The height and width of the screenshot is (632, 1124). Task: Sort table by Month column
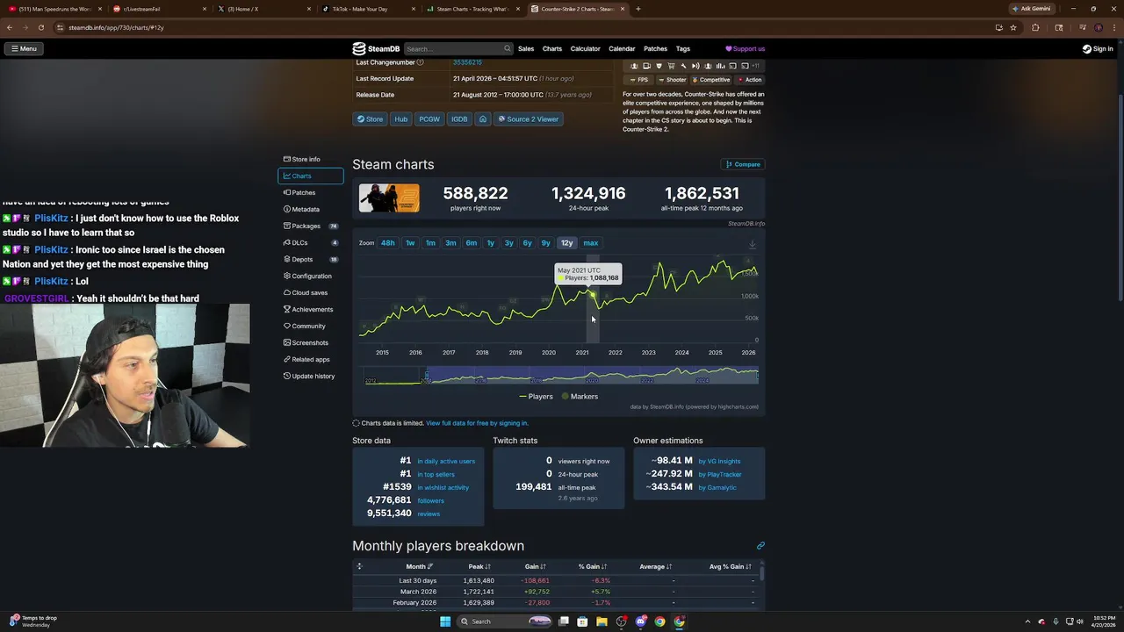pos(419,567)
